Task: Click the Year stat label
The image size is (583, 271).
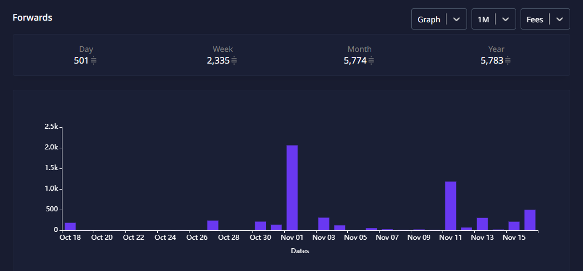Action: [x=496, y=49]
